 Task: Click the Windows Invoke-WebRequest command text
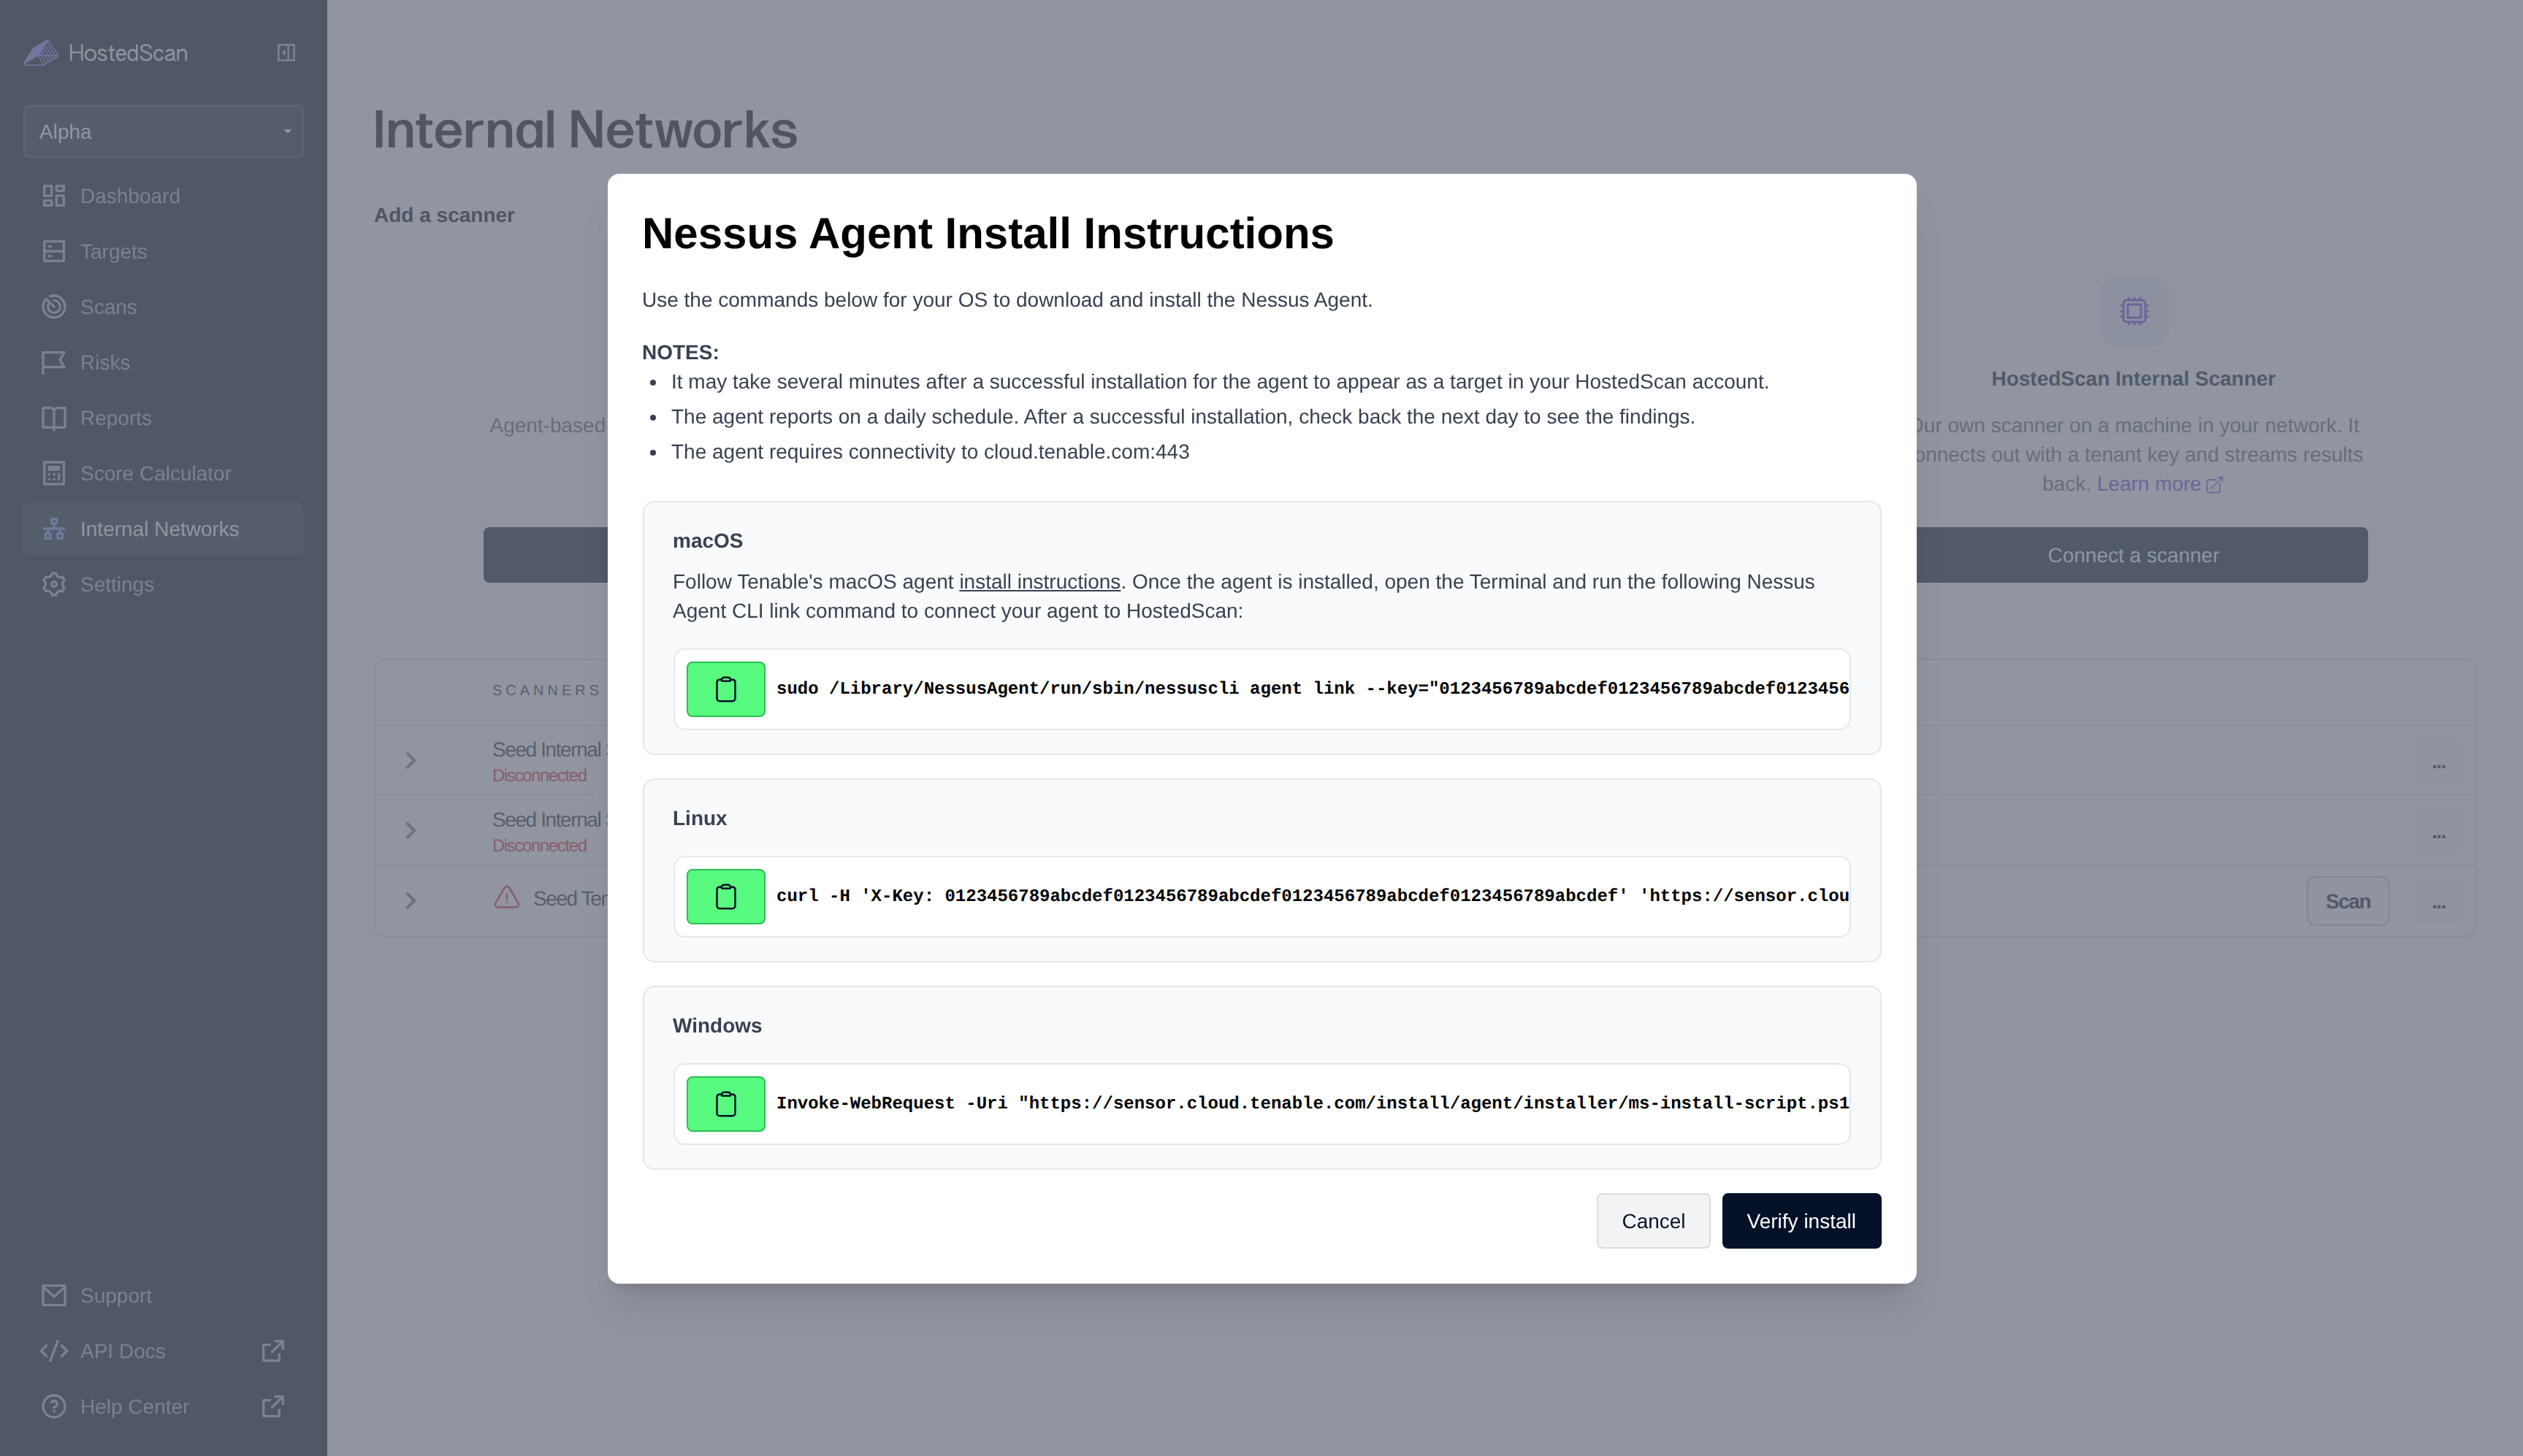click(x=1311, y=1103)
